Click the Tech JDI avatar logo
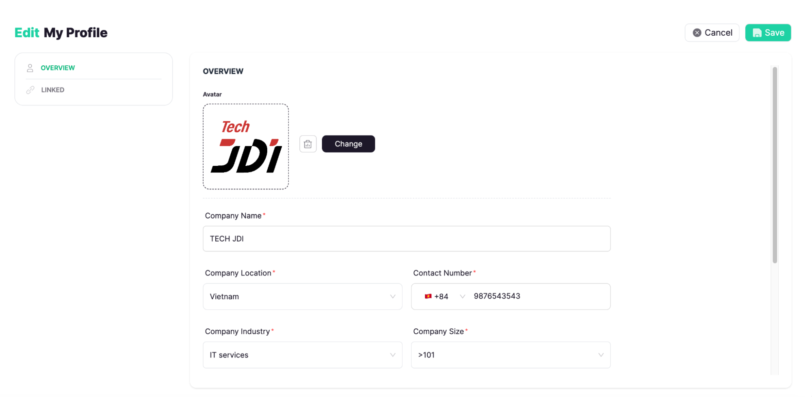812x397 pixels. pos(245,146)
